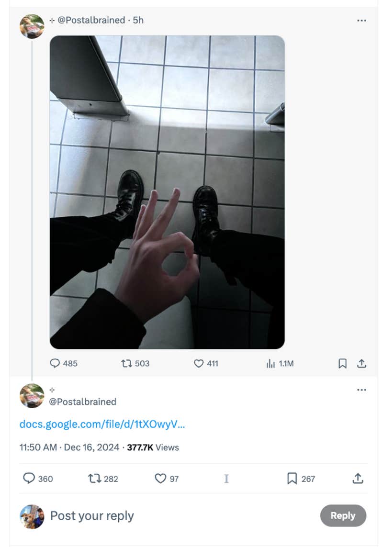Viewport: 383px width, 547px height.
Task: Click the share icon on the bottom reply
Action: tap(357, 479)
